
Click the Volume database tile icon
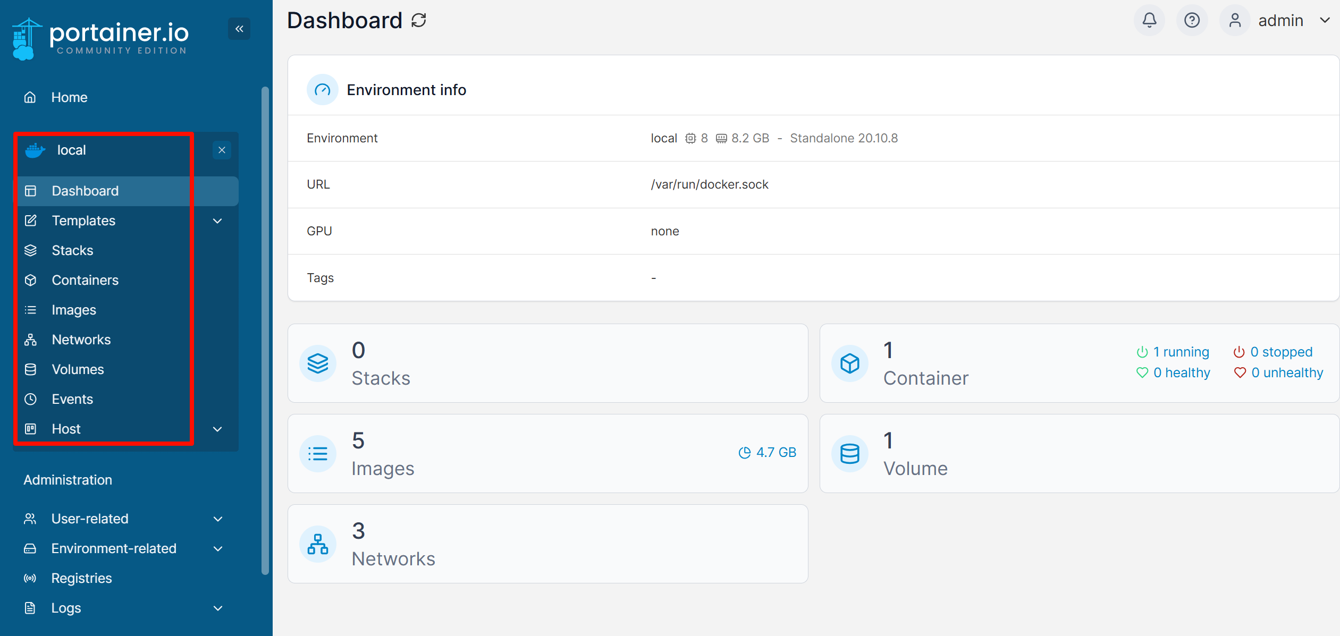[849, 454]
